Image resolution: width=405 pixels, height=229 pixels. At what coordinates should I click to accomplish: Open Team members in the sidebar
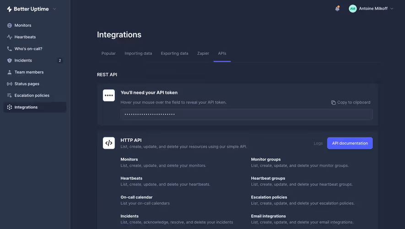pyautogui.click(x=29, y=72)
